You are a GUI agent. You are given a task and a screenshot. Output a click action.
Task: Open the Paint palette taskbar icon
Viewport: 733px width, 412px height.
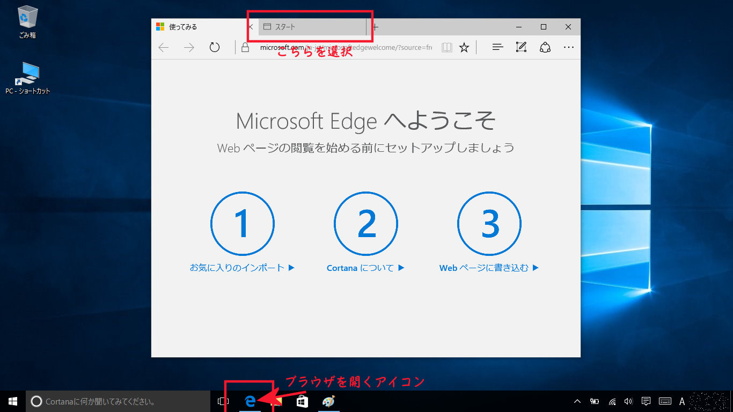click(328, 401)
